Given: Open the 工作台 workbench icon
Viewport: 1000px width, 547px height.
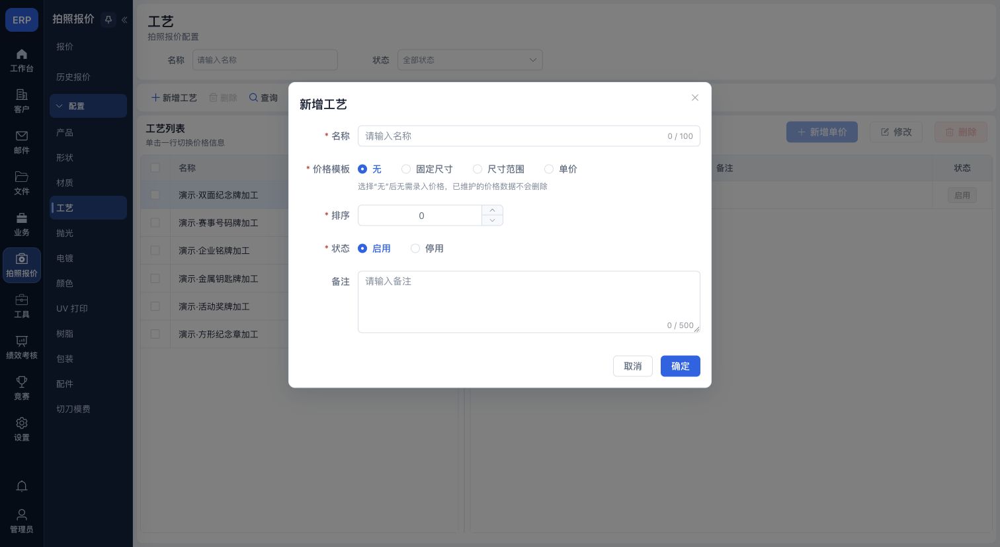Looking at the screenshot, I should coord(22,60).
